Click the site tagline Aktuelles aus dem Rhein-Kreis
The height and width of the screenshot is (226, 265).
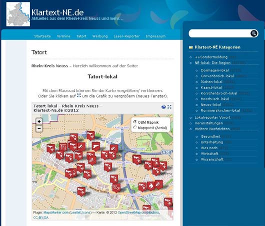click(x=77, y=18)
